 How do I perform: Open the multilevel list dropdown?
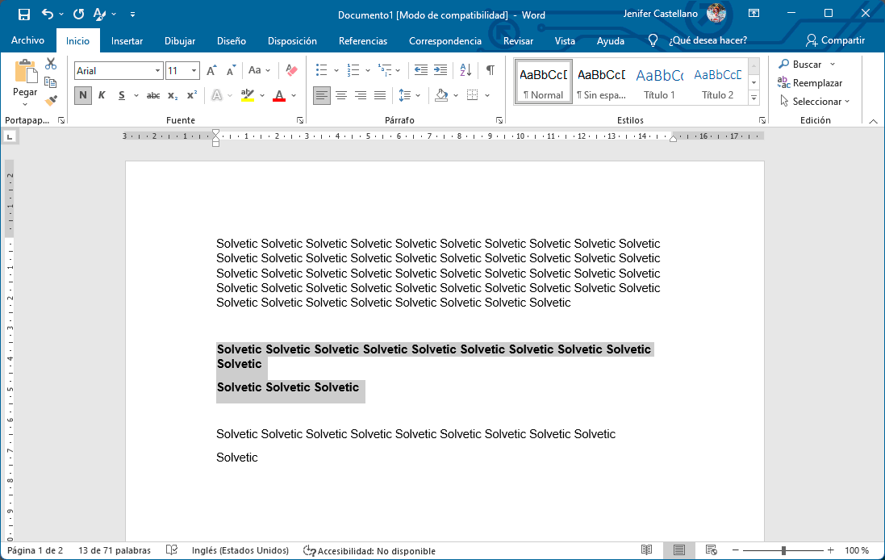click(398, 70)
